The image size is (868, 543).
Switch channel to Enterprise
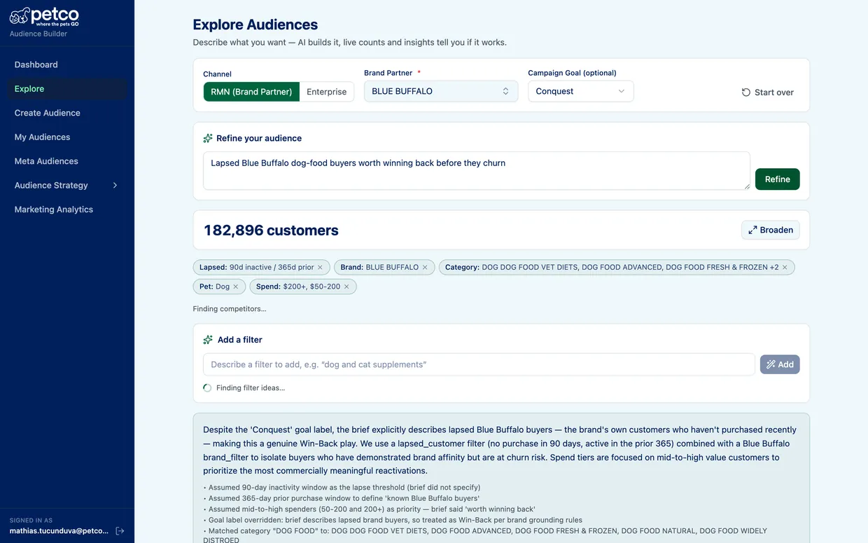click(x=327, y=92)
